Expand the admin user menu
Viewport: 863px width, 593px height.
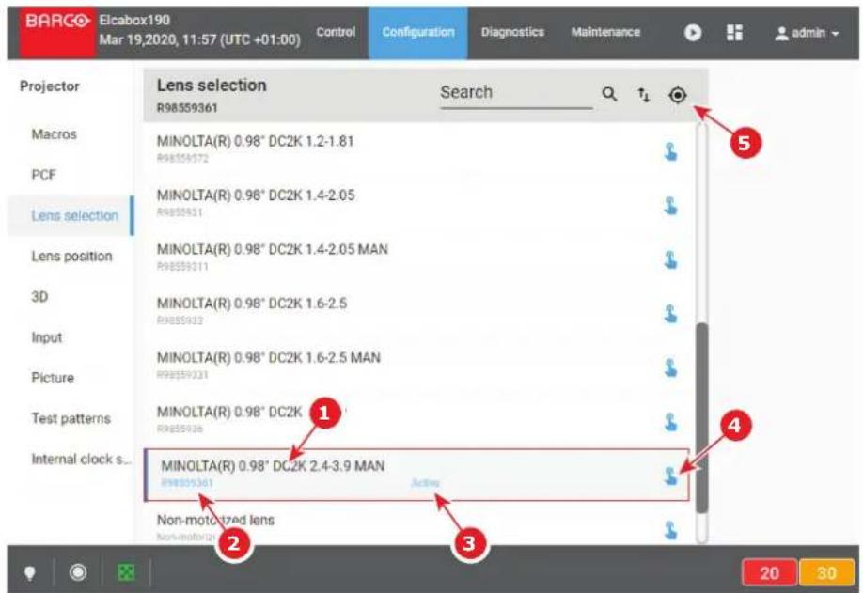pyautogui.click(x=807, y=33)
